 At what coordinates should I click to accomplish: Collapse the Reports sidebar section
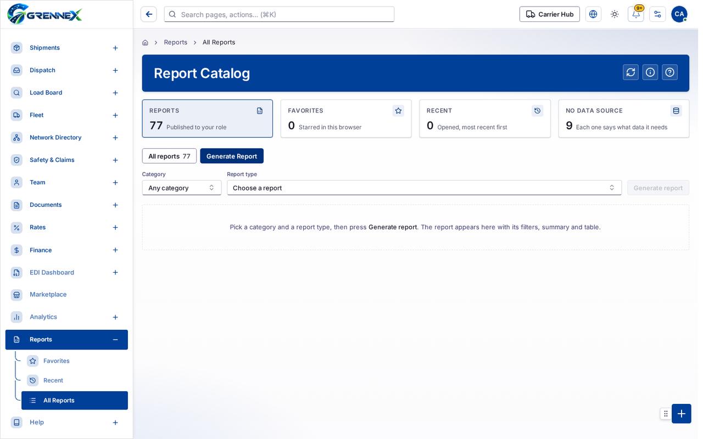pos(115,340)
